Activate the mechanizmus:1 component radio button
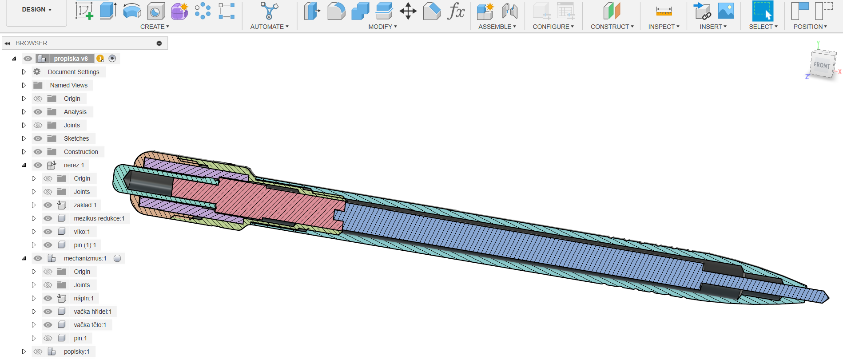Image resolution: width=843 pixels, height=359 pixels. tap(117, 258)
